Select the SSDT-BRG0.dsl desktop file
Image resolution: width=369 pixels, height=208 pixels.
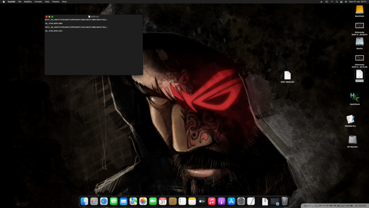tap(287, 77)
